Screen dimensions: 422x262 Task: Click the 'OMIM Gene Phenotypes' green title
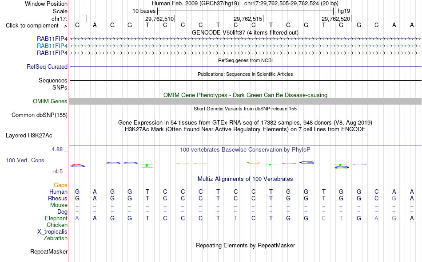[x=246, y=95]
